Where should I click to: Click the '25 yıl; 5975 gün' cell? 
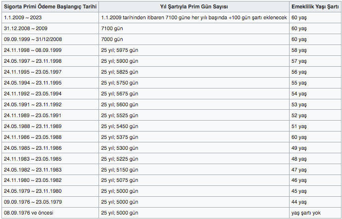tap(194, 50)
